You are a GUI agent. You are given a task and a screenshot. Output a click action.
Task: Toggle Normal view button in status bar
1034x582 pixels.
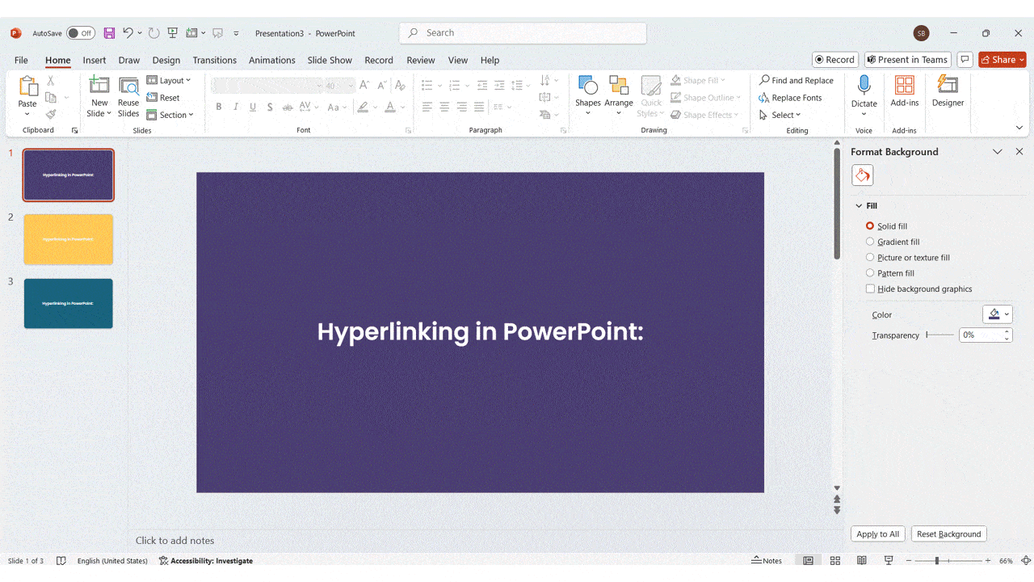[808, 560]
